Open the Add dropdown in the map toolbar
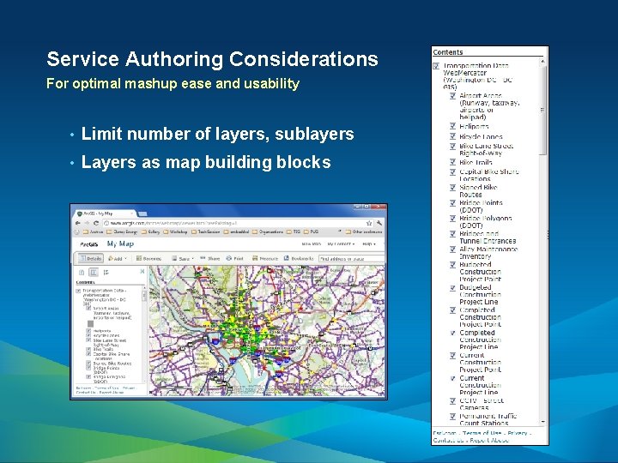The width and height of the screenshot is (618, 463). click(x=118, y=259)
